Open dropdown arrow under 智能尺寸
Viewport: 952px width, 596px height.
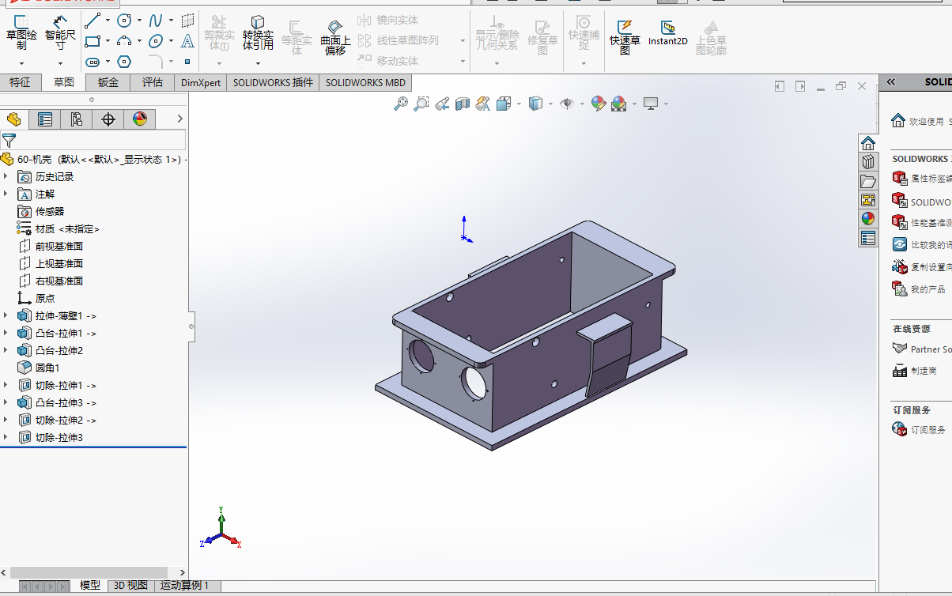pos(60,62)
